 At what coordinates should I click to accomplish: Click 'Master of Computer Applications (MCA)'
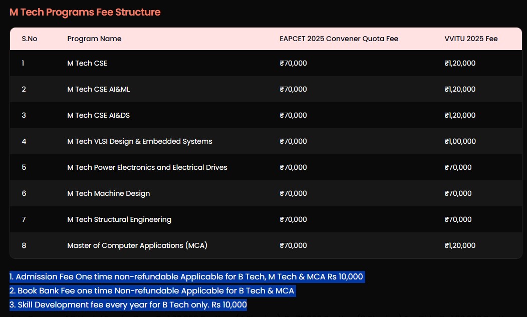tap(137, 245)
